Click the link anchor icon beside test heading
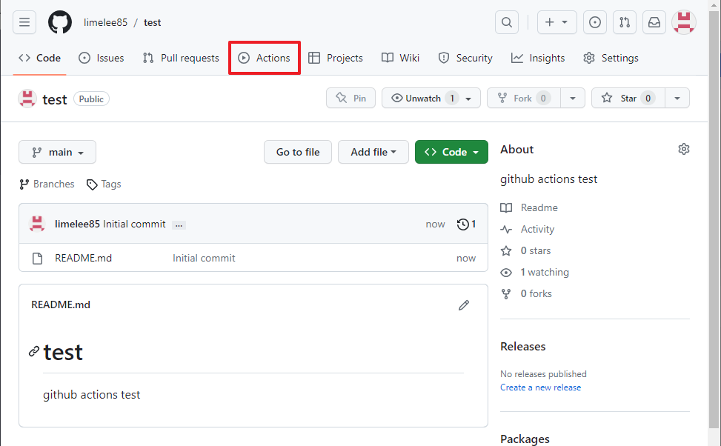Screen dimensions: 721x446 click(x=34, y=352)
